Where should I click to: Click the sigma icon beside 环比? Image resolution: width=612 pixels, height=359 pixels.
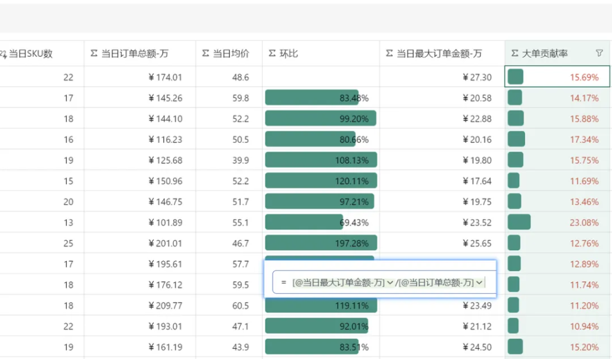click(272, 53)
